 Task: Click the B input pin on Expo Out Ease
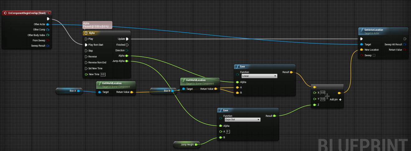click(220, 137)
